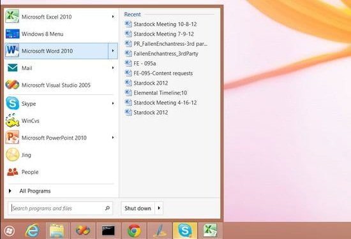Image resolution: width=351 pixels, height=239 pixels.
Task: Click the Search programs and files box
Action: [61, 208]
